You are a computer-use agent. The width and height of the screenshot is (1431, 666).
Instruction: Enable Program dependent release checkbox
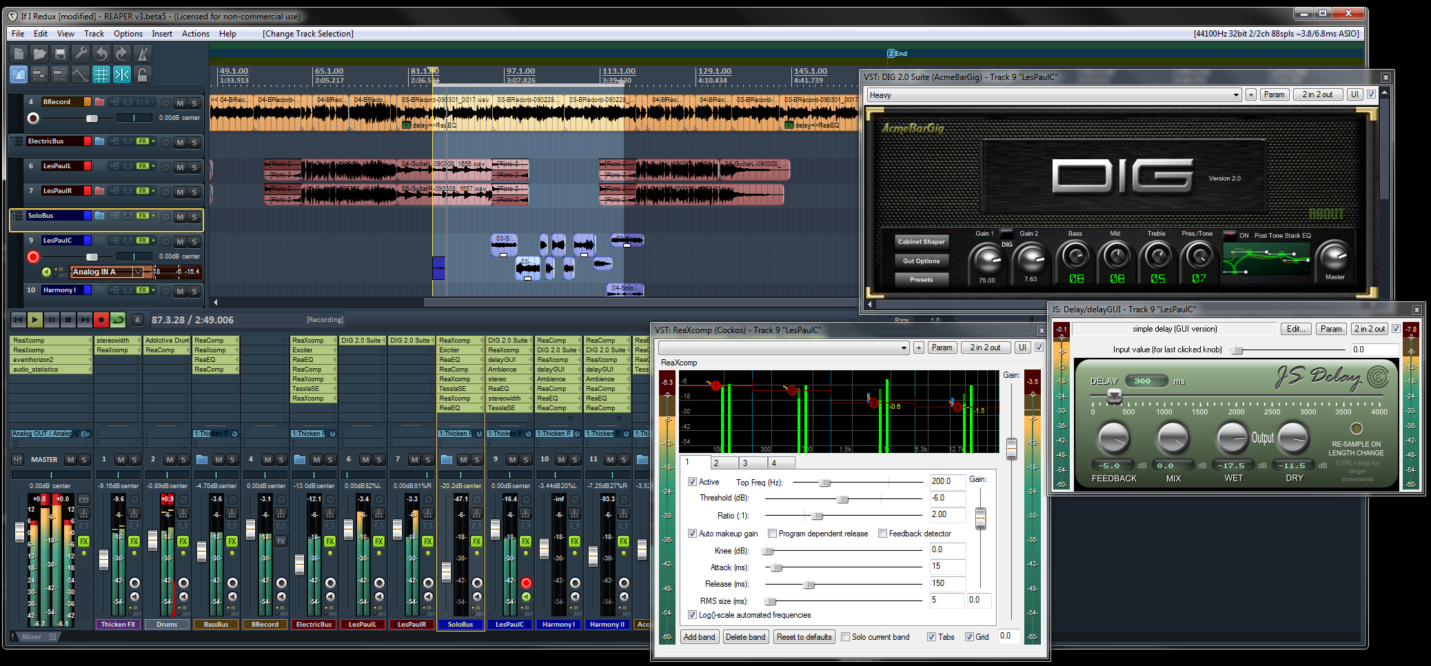click(772, 534)
